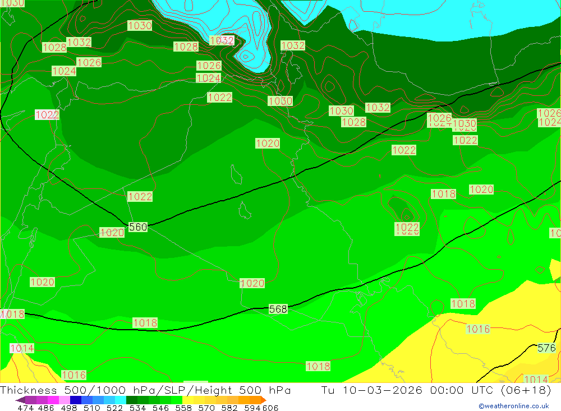561x411 pixels.
Task: Click the Height 500 hPa caption text
Action: [x=242, y=390]
